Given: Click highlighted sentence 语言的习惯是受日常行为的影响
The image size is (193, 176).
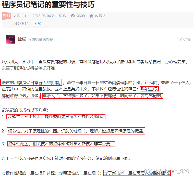Looking at the screenshot, I should [x=31, y=83].
